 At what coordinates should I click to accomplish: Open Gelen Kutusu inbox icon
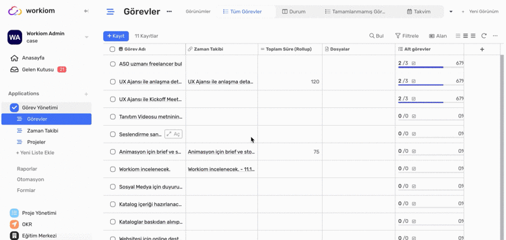(14, 69)
